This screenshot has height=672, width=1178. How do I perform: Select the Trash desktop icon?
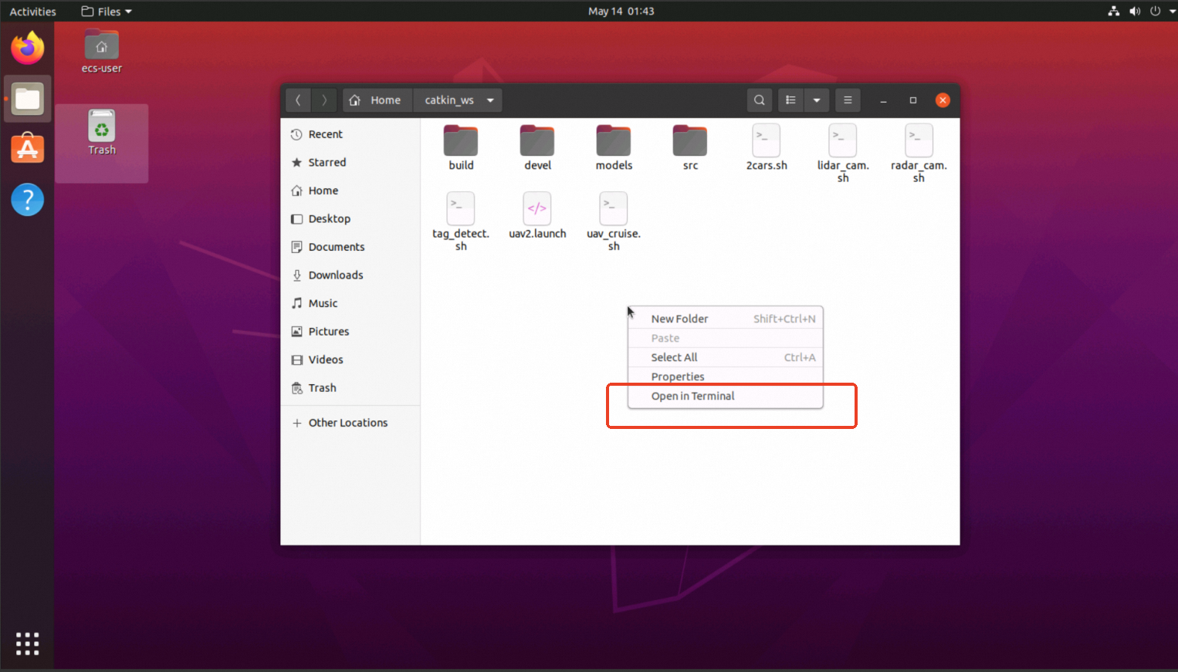pyautogui.click(x=102, y=133)
